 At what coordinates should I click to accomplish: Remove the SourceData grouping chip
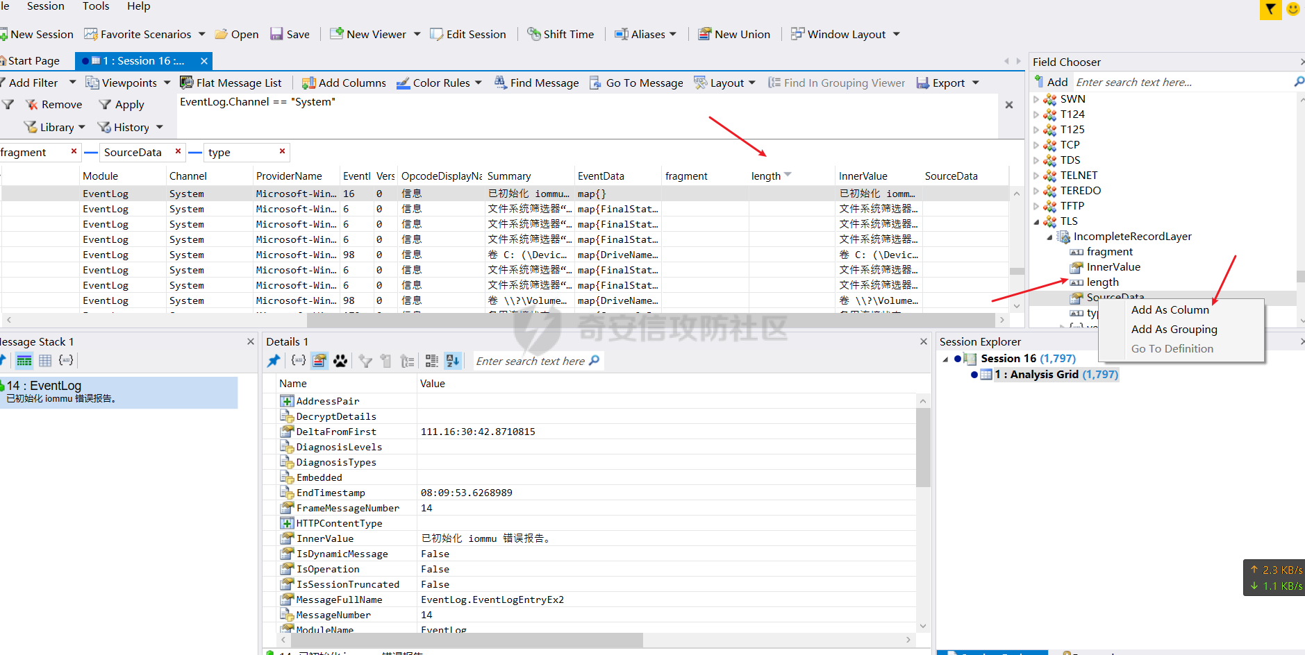(x=178, y=151)
